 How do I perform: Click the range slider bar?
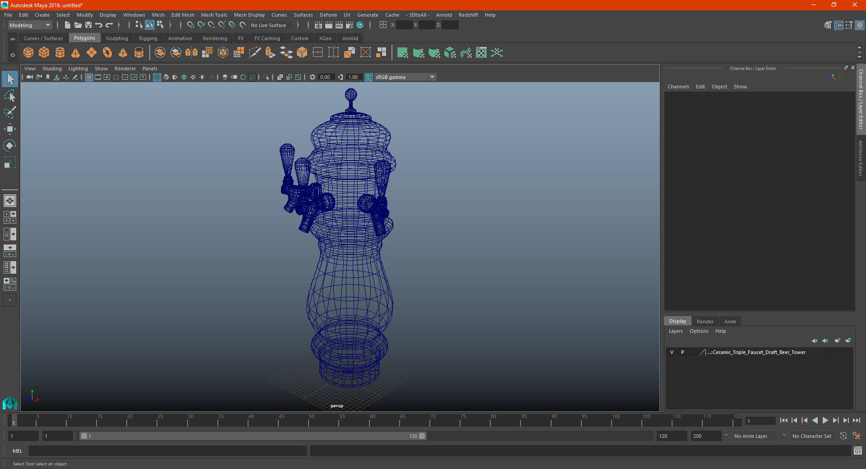[253, 436]
